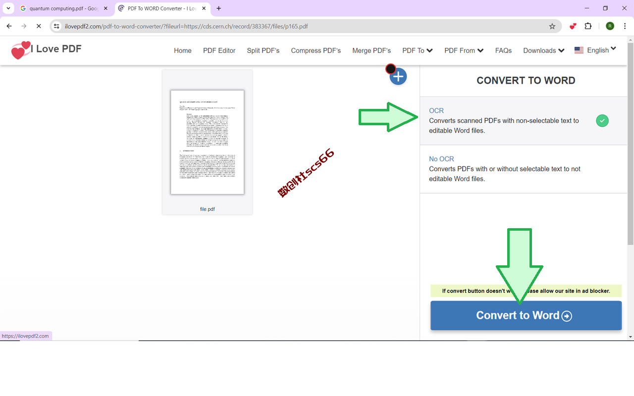The image size is (634, 396).
Task: Click 'Converts scanned PDFs with non-selectable text' description
Action: (x=504, y=126)
